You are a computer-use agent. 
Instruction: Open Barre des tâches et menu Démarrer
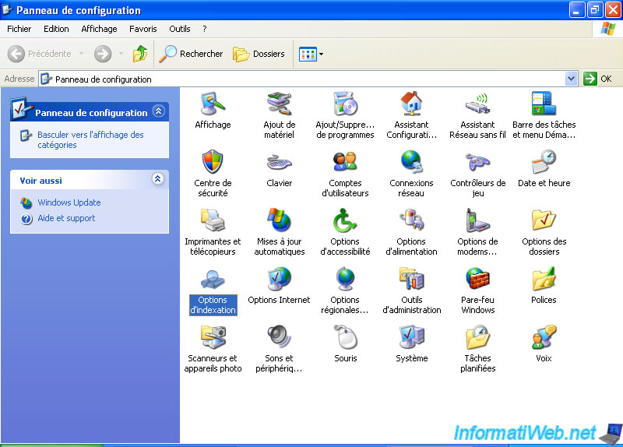click(x=544, y=115)
